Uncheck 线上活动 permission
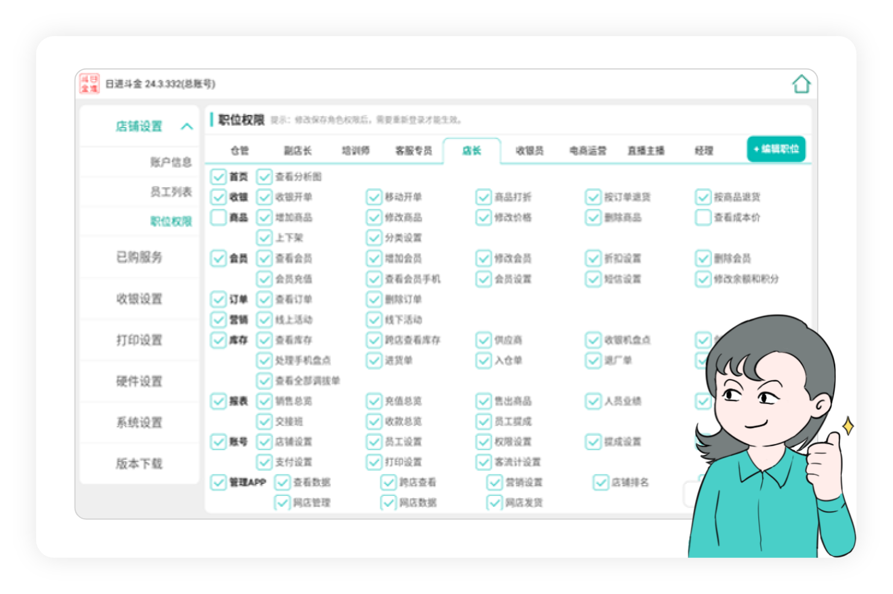The height and width of the screenshot is (594, 893). (x=264, y=320)
